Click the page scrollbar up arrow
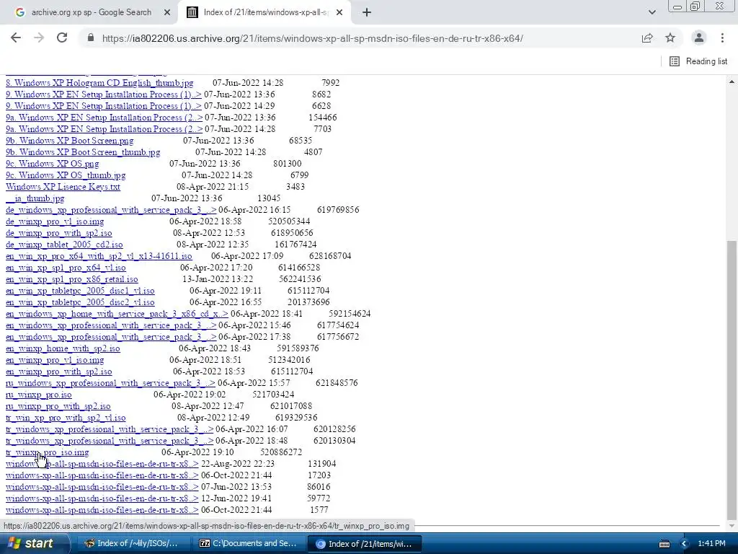 (732, 82)
